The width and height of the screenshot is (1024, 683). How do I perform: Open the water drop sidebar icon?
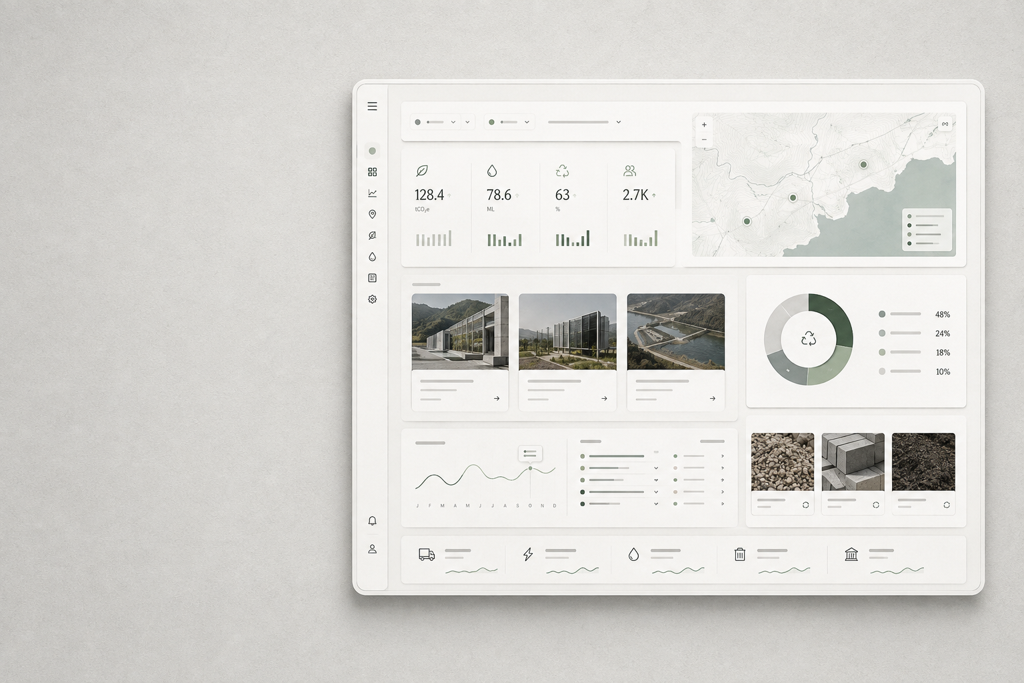click(372, 257)
